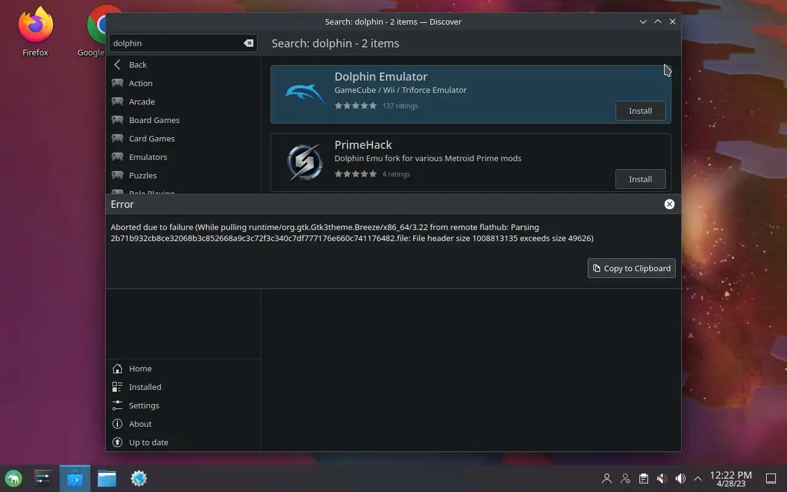Open the Dolphin Emulator title
This screenshot has height=492, width=787.
[381, 76]
